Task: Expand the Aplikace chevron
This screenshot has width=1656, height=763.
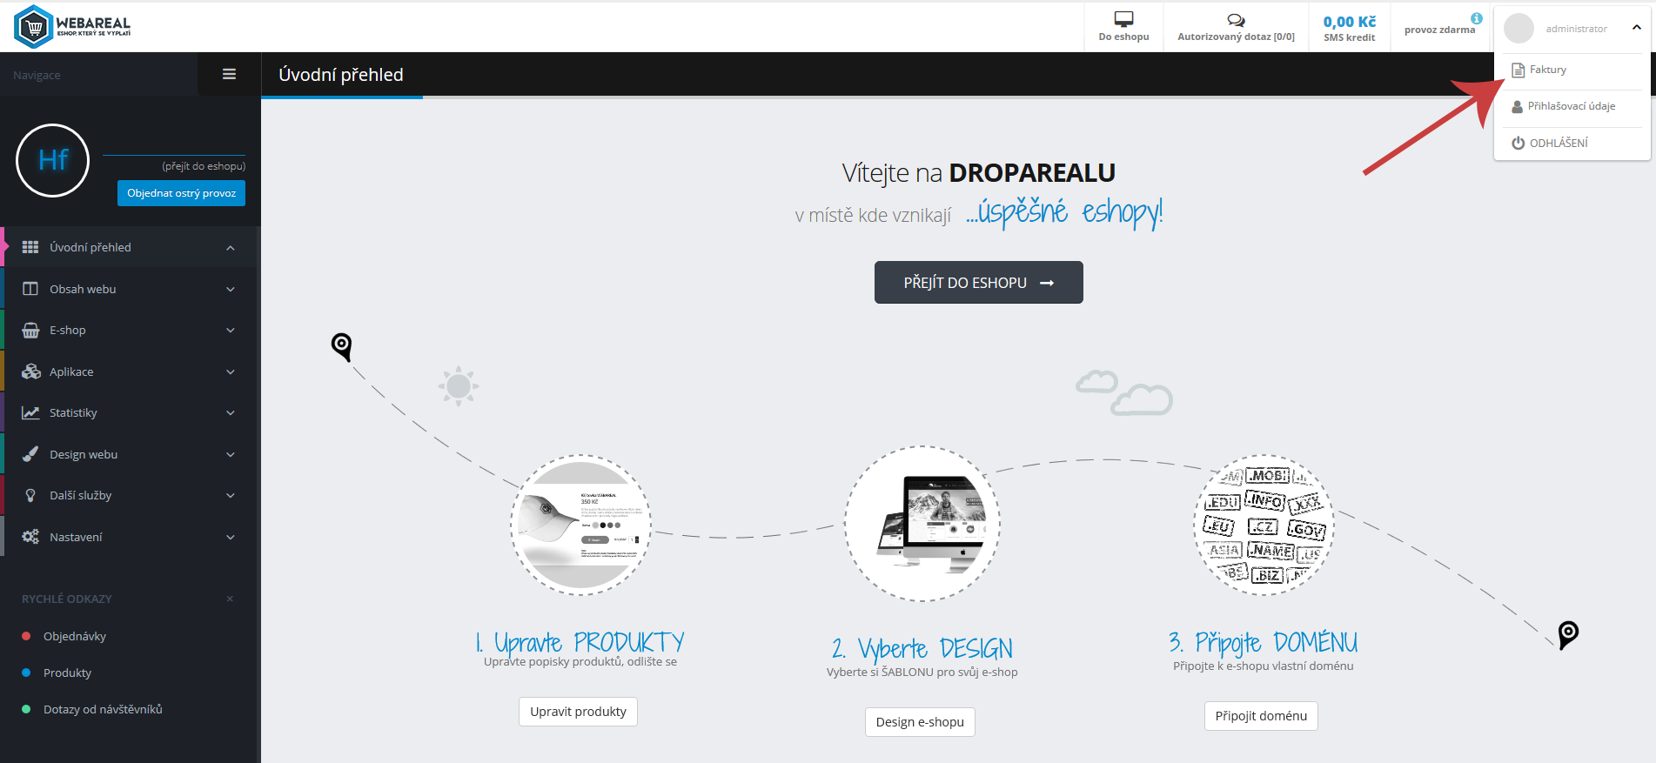Action: tap(231, 371)
